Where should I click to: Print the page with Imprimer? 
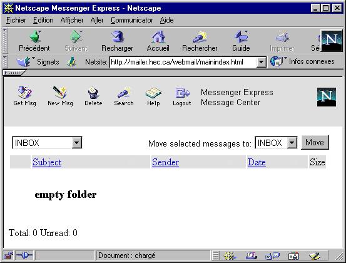282,41
